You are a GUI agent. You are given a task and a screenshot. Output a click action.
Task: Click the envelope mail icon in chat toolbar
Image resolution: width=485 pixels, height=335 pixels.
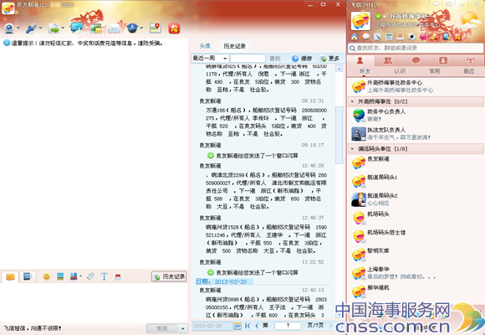click(x=114, y=28)
